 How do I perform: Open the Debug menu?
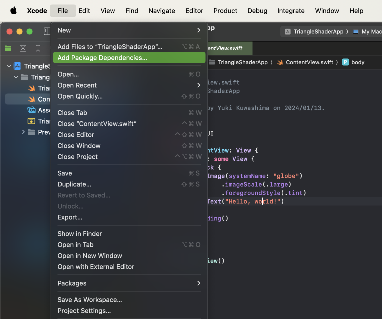(x=257, y=11)
